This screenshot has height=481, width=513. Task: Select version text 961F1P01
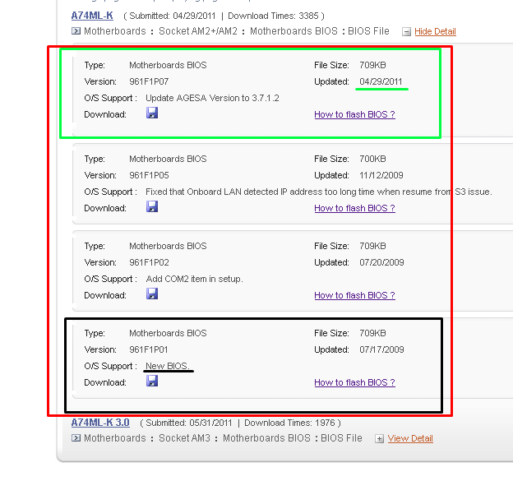click(149, 349)
